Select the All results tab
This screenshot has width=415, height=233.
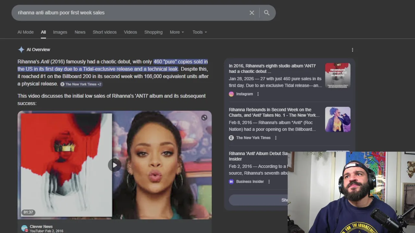tap(43, 32)
